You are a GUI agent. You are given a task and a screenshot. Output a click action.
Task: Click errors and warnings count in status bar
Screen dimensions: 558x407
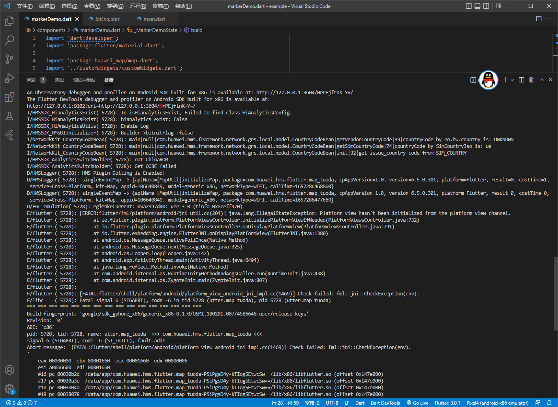point(22,403)
